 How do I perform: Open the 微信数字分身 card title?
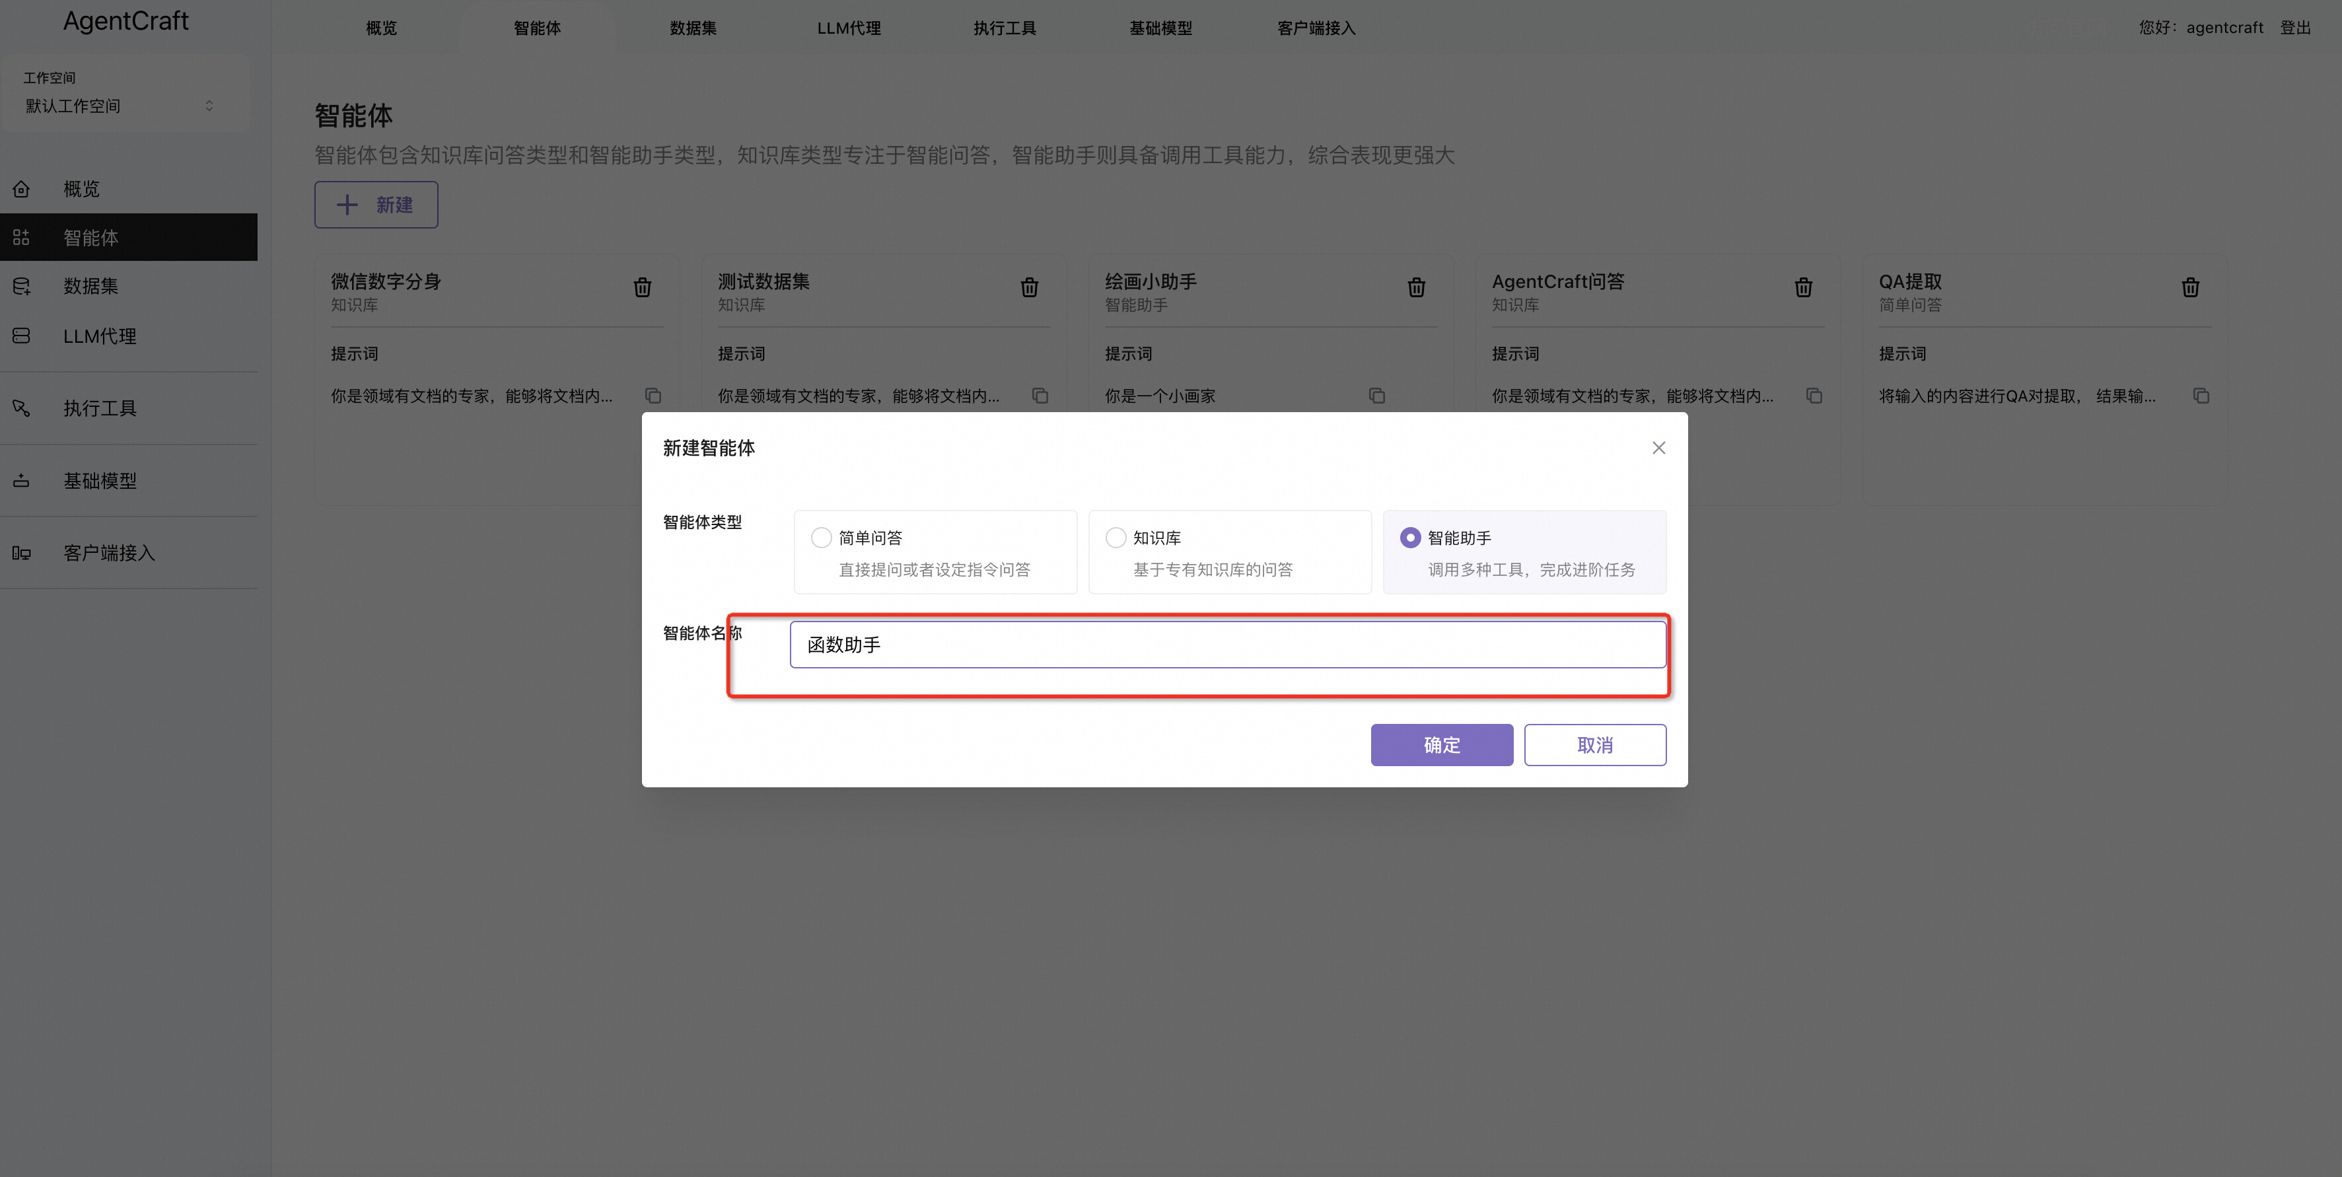click(386, 282)
